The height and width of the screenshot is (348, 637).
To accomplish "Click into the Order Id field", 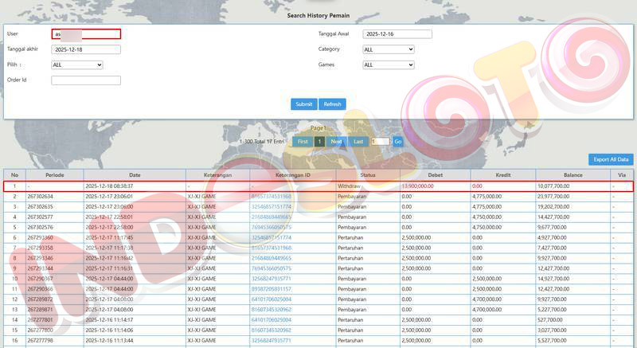I will (x=86, y=80).
